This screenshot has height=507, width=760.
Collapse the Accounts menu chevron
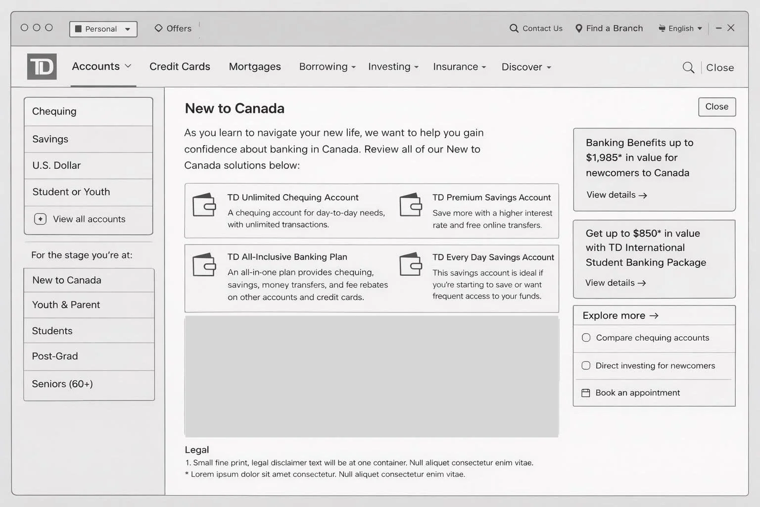[128, 66]
